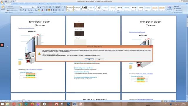Click the Office button orb
Screen dimensions: 188x106
(2, 2)
